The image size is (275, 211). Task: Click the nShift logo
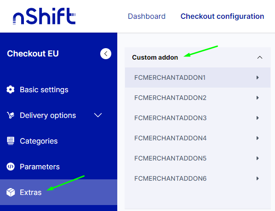click(44, 16)
